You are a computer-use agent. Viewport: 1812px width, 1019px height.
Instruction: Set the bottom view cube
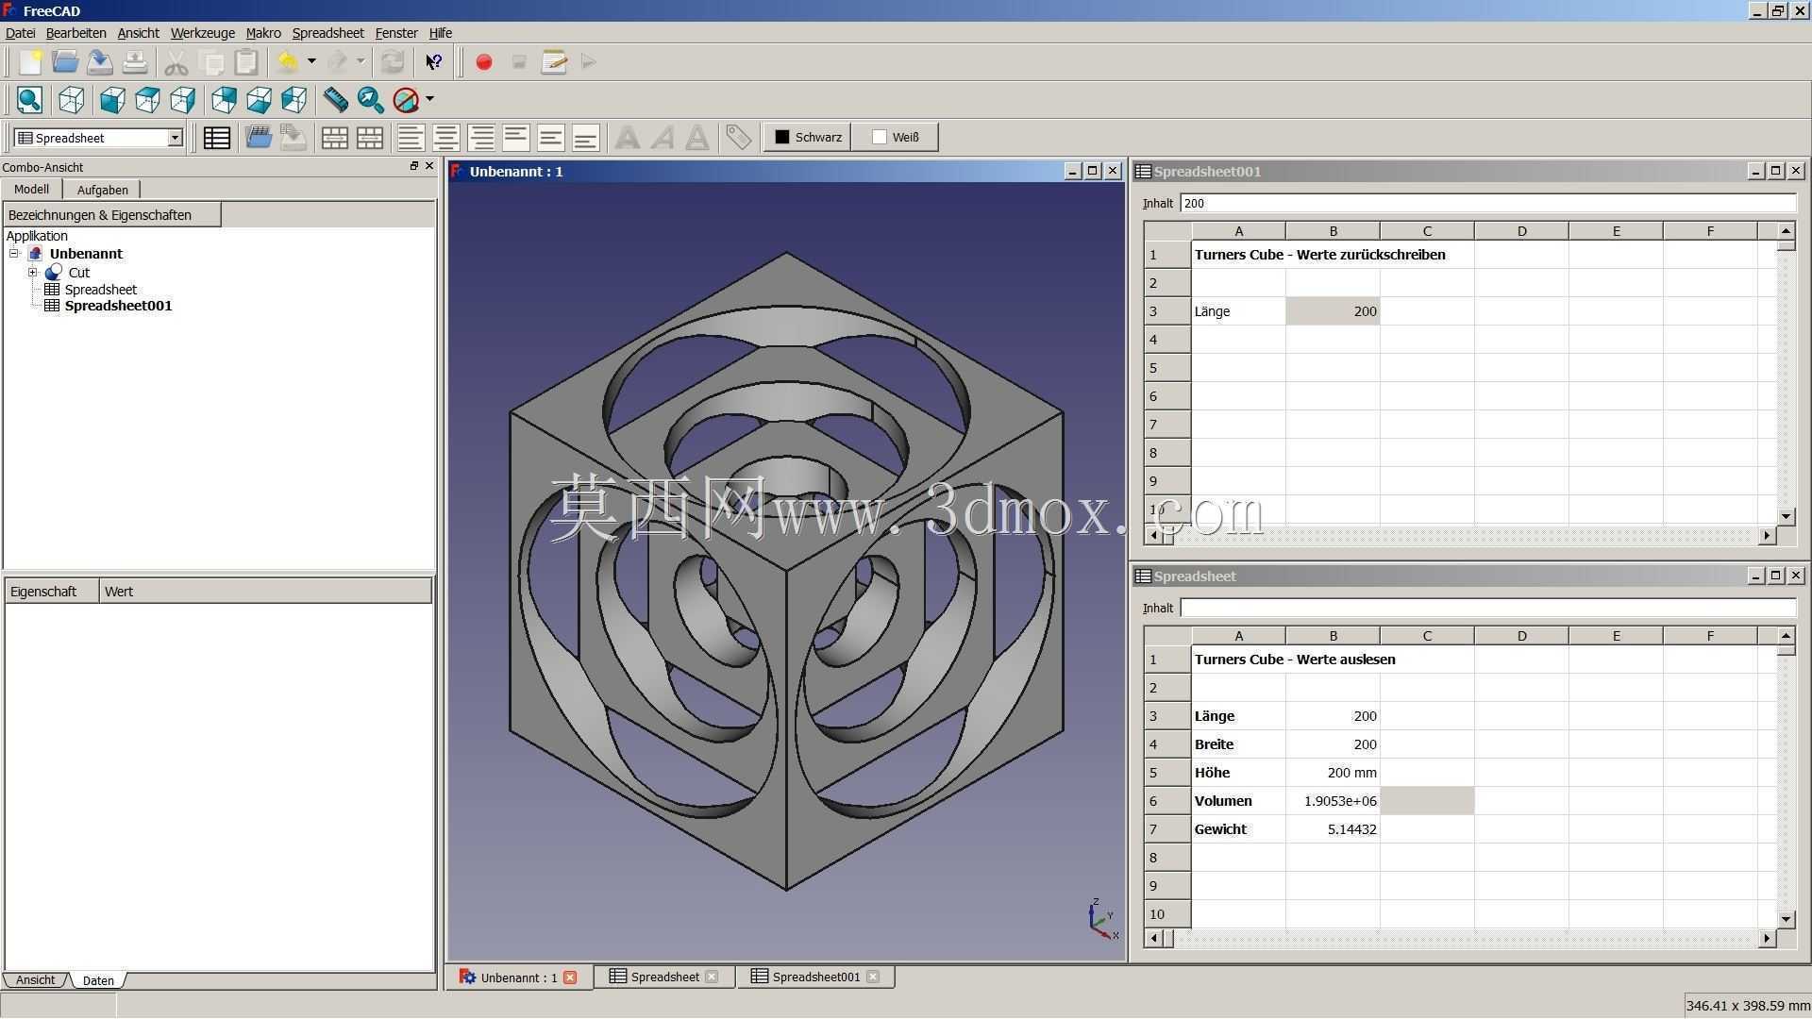(x=259, y=100)
